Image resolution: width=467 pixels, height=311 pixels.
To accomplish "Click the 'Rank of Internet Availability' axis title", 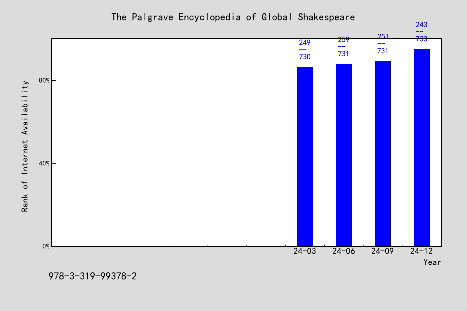I will (25, 146).
